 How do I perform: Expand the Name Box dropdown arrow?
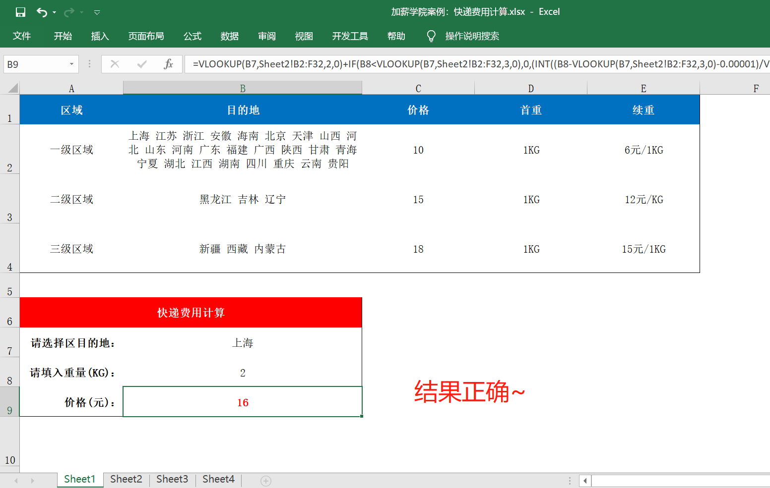tap(72, 64)
